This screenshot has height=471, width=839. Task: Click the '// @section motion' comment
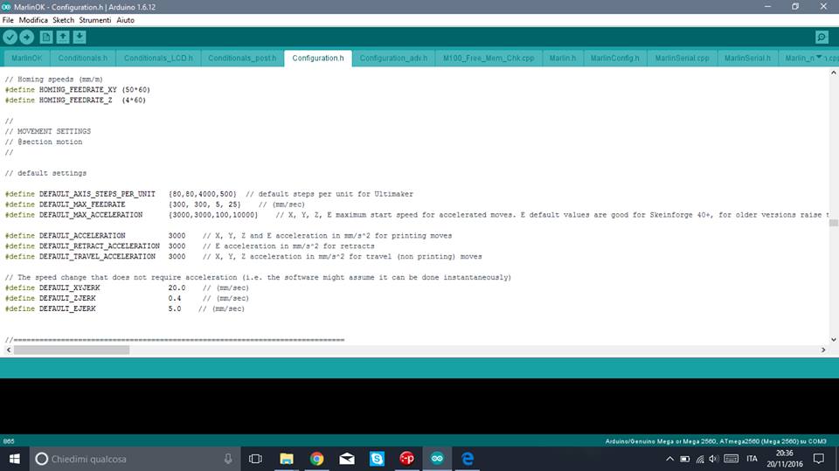point(44,142)
